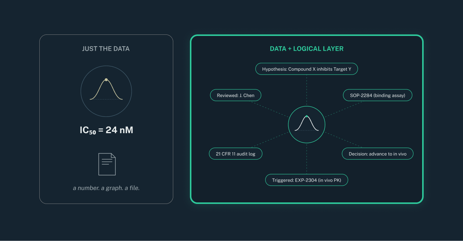The image size is (463, 241).
Task: Click the IC50 = 24 nM value
Action: tap(106, 131)
